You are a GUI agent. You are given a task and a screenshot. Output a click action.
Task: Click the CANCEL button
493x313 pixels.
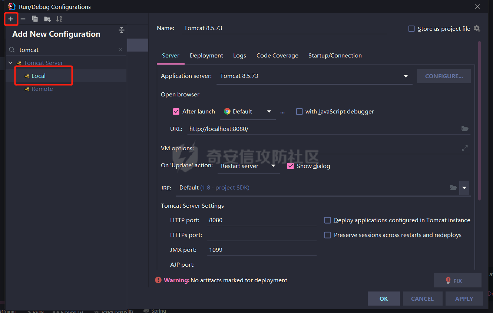(422, 299)
